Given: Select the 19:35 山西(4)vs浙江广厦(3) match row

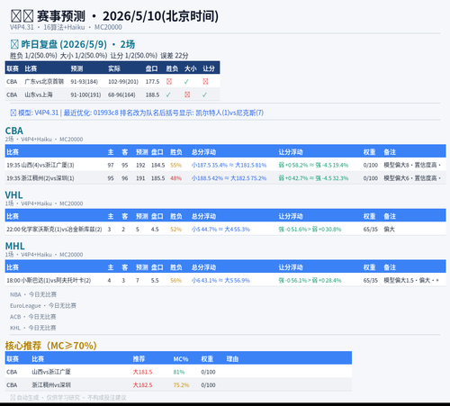Looking at the screenshot, I should pos(225,165).
